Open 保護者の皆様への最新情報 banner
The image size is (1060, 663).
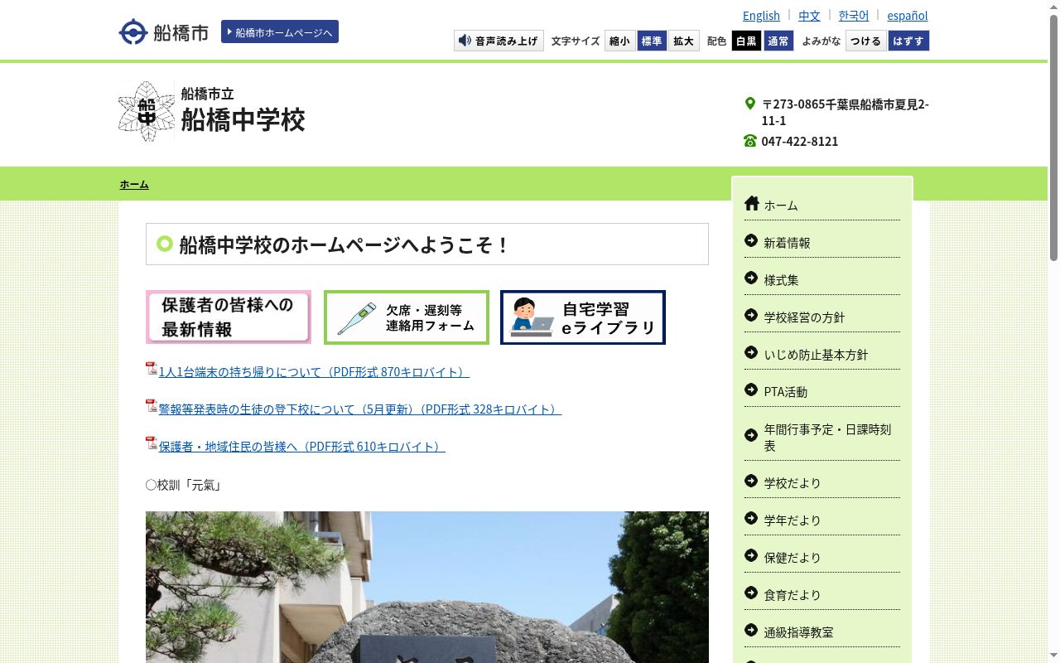(229, 317)
